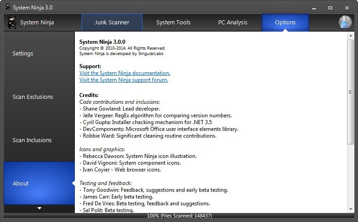Open the Settings sidebar section

(39, 53)
